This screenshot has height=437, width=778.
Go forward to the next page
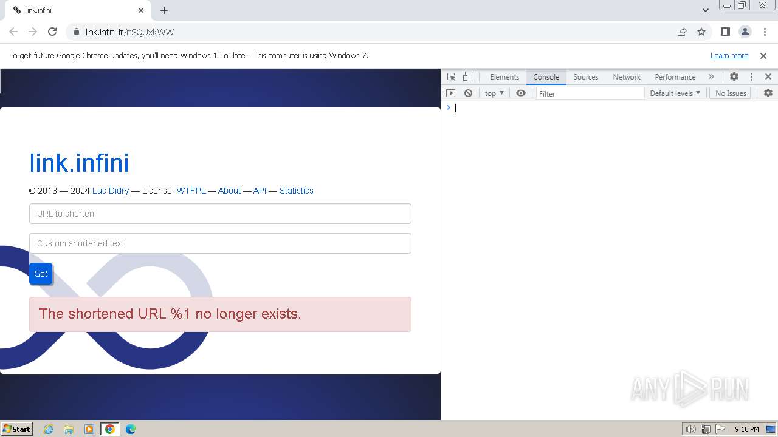point(33,32)
